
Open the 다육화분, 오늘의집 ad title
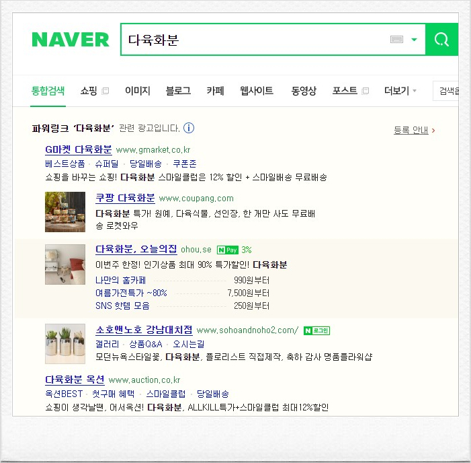point(136,249)
